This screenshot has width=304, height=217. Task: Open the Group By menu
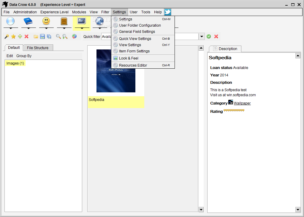(24, 56)
